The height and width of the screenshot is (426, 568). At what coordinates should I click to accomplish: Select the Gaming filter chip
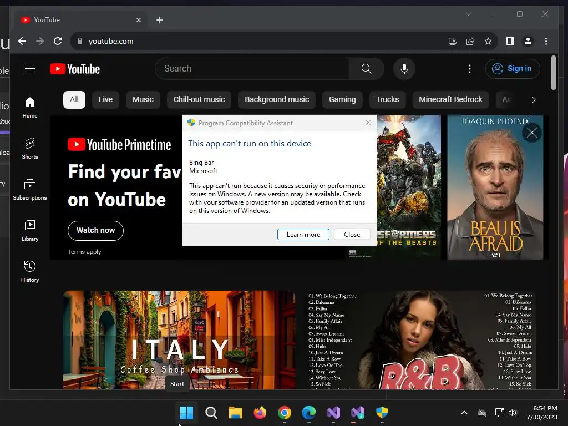pos(342,100)
